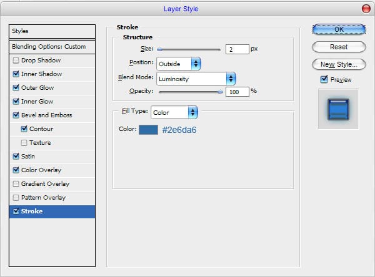Select the Bevel and Emboss style entry
This screenshot has height=277, width=375.
(x=47, y=115)
